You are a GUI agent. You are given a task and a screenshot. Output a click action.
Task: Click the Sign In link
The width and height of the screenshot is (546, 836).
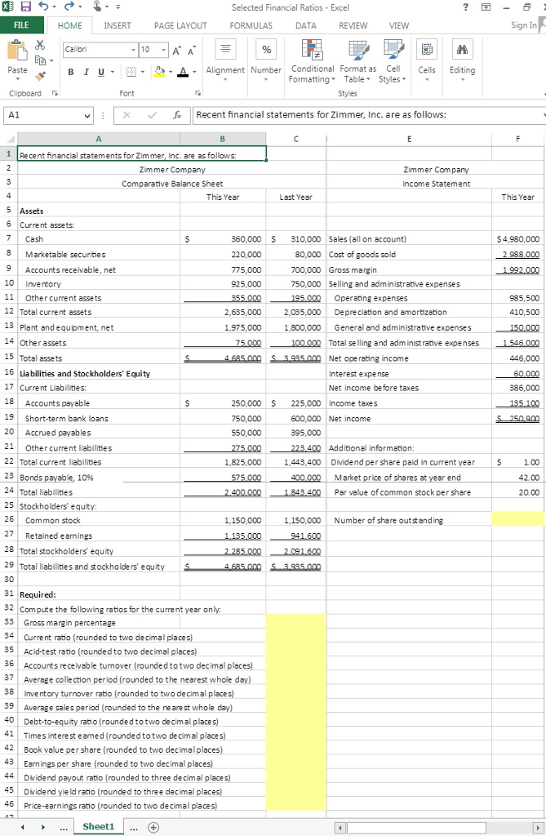click(523, 25)
